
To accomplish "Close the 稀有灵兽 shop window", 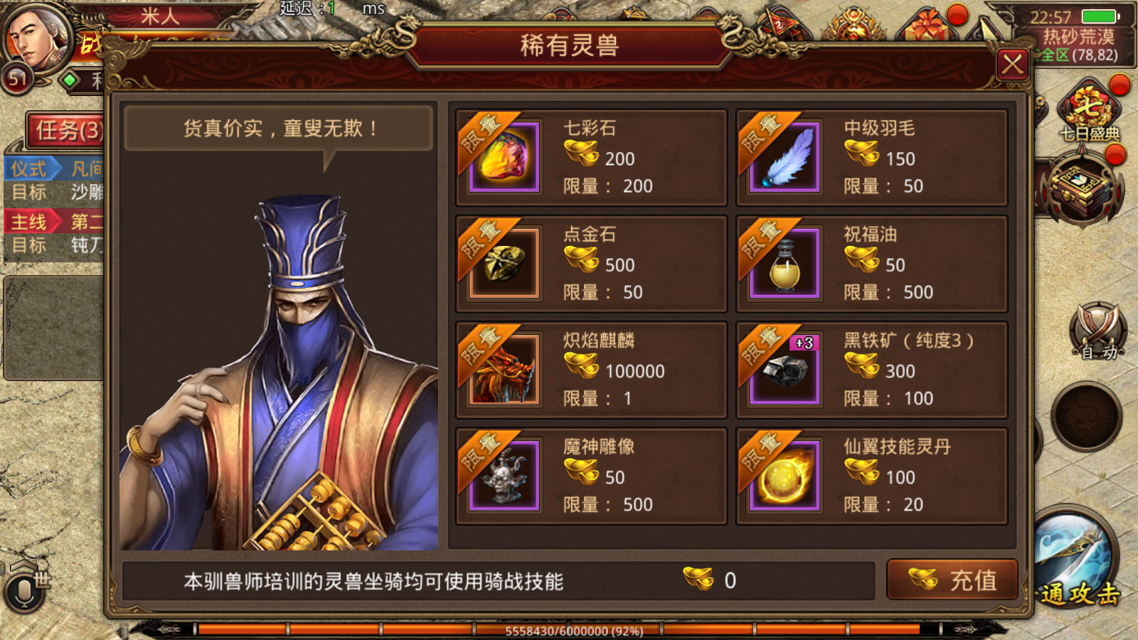I will [1013, 65].
